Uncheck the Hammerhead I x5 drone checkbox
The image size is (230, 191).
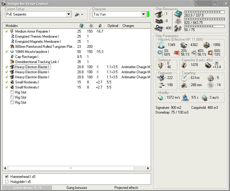point(7,176)
